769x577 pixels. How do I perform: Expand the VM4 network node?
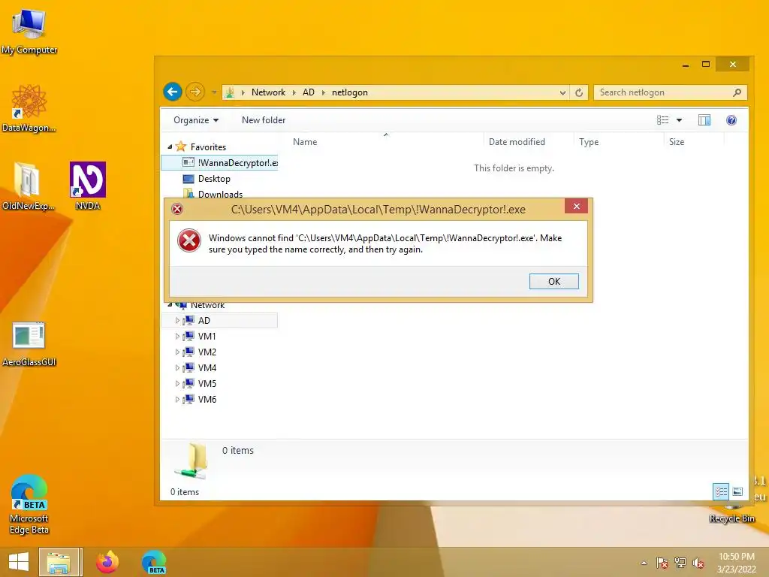[177, 367]
